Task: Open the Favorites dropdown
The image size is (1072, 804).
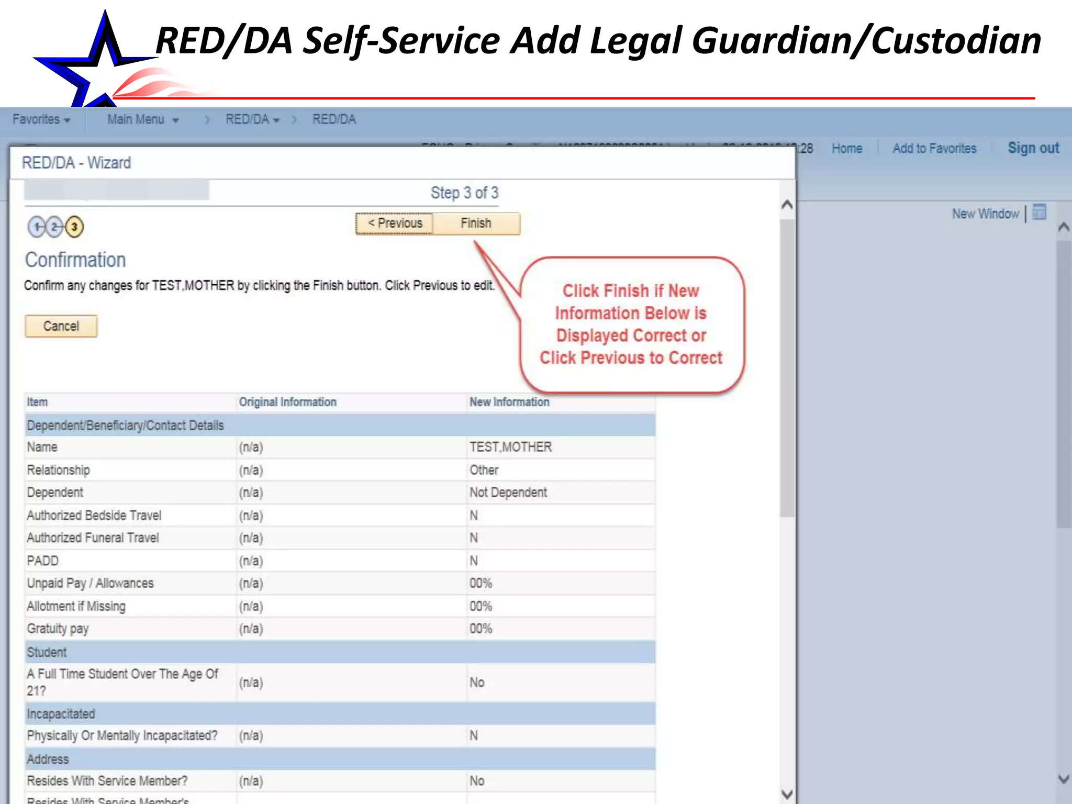Action: point(41,119)
